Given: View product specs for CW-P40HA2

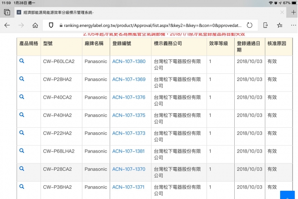Looking at the screenshot, I should click(x=22, y=115).
